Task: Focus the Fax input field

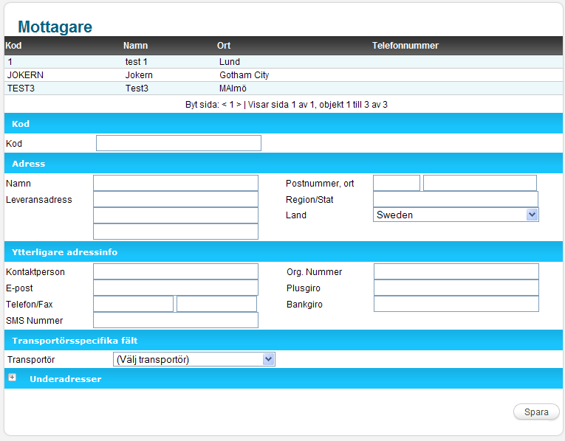Action: click(x=217, y=304)
